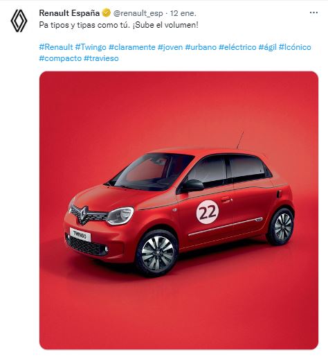Open the #eléctrico hashtag
Screen dimensions: 328x357
pos(237,47)
